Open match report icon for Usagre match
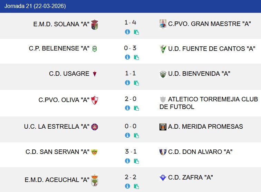This screenshot has width=261, height=192. [x=136, y=83]
